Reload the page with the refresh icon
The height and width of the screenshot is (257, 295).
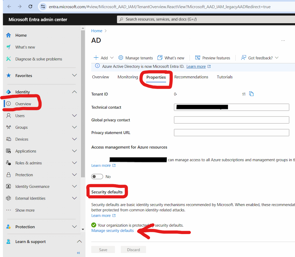coord(30,7)
